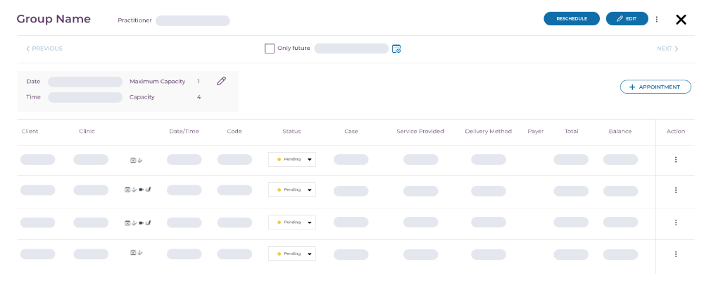Click the last icon after camera in second row
Image resolution: width=704 pixels, height=288 pixels.
[148, 189]
